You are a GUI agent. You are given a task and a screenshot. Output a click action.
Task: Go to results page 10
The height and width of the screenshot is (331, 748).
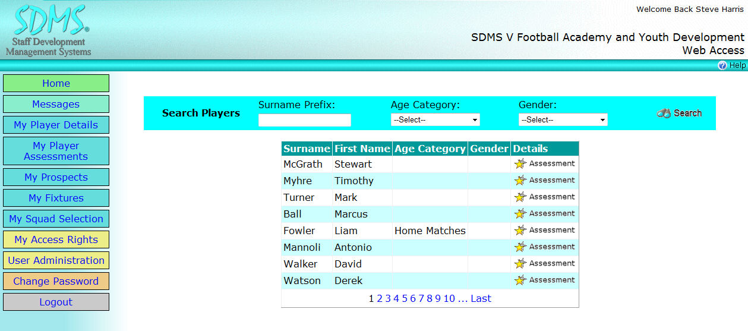click(449, 298)
